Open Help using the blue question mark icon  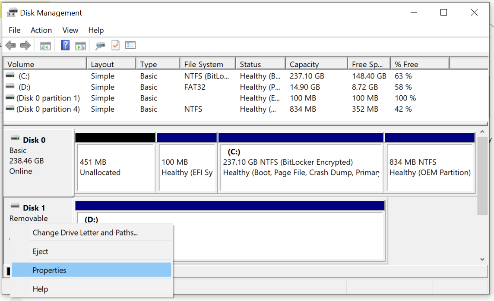(65, 45)
